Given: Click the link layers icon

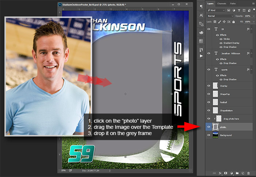Looking at the screenshot, I should point(214,173).
